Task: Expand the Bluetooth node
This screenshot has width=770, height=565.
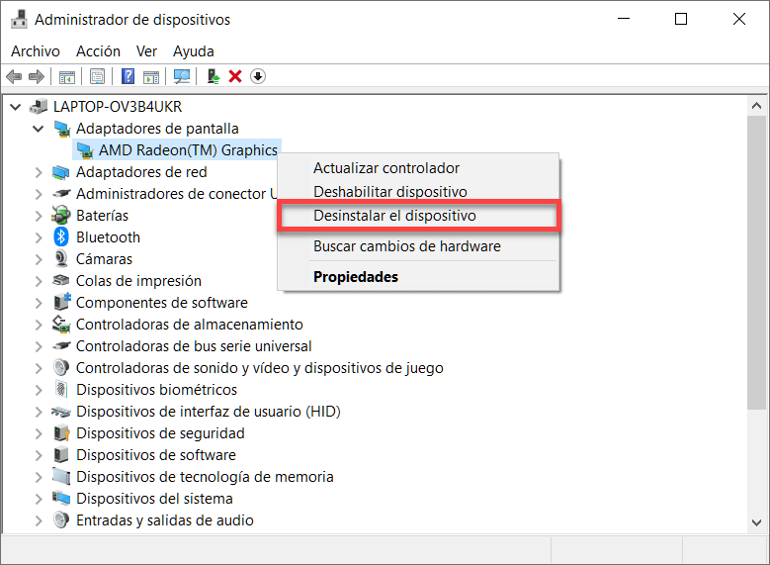Action: tap(39, 237)
